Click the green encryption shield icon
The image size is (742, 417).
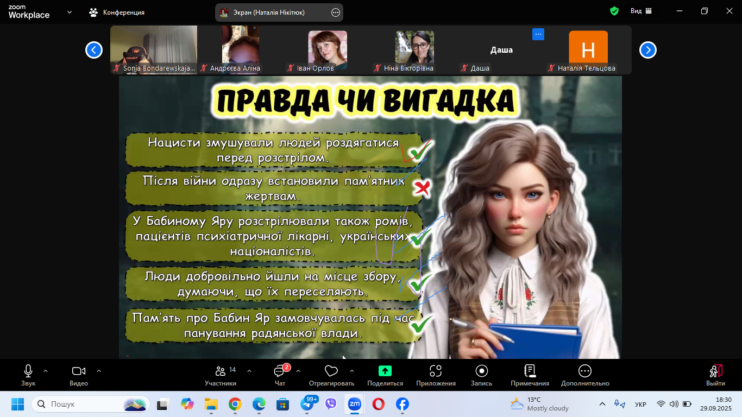[614, 11]
